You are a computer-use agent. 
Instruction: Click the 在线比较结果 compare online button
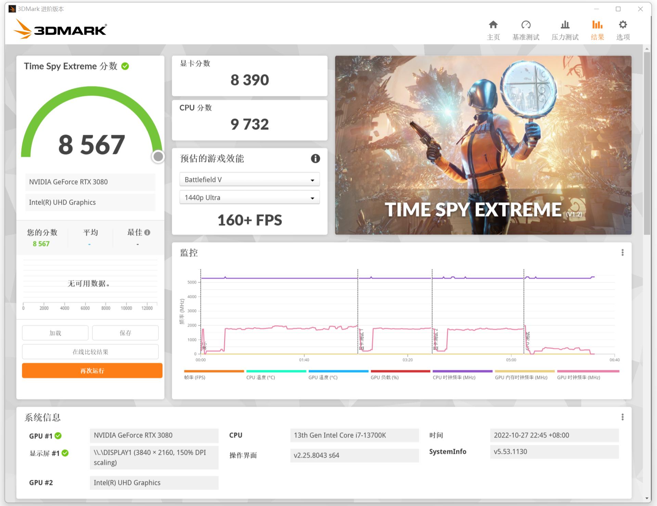click(90, 352)
